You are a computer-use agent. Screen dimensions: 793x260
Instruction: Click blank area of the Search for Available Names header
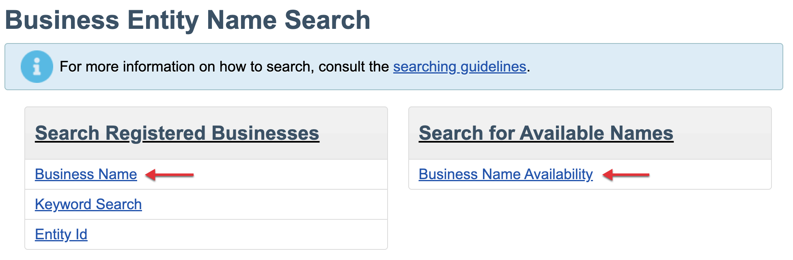pos(722,133)
